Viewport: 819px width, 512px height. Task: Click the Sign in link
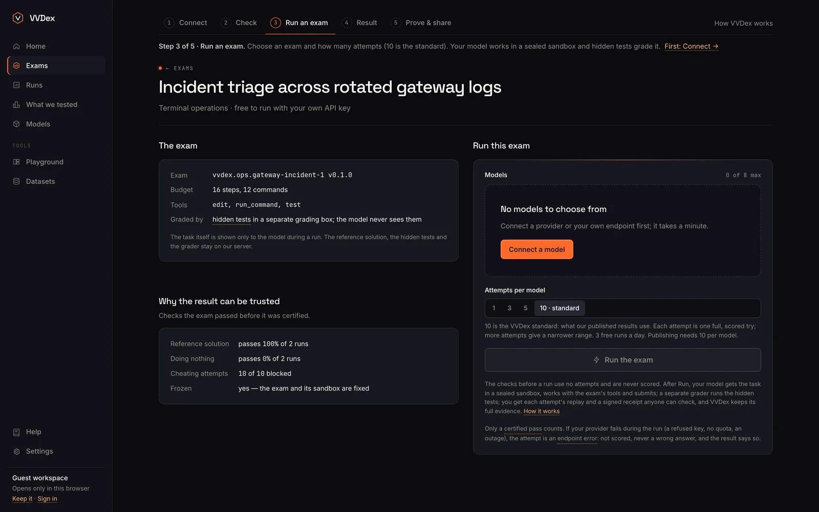tap(47, 499)
